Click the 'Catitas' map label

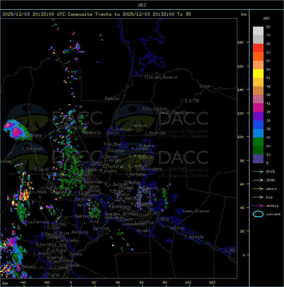click(177, 228)
